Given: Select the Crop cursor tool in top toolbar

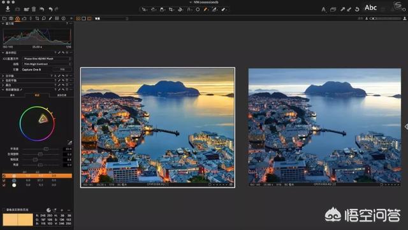Looking at the screenshot, I should (x=171, y=10).
